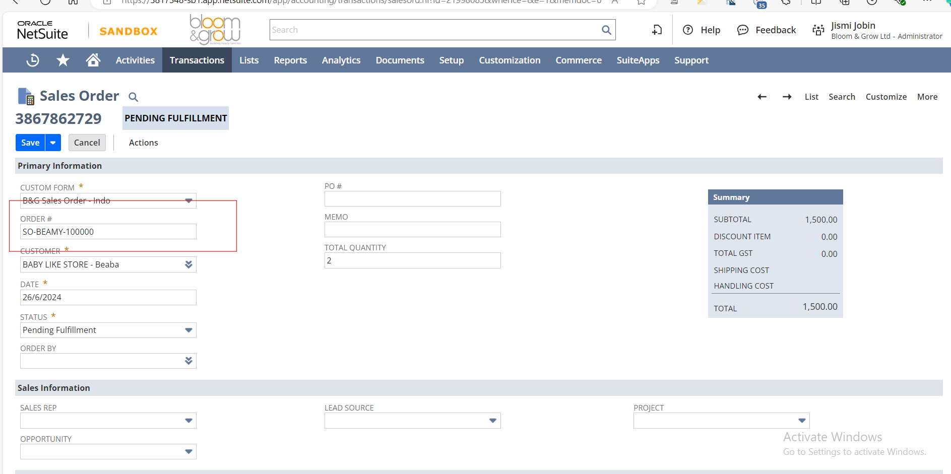
Task: Click the SANDBOX label
Action: (129, 31)
